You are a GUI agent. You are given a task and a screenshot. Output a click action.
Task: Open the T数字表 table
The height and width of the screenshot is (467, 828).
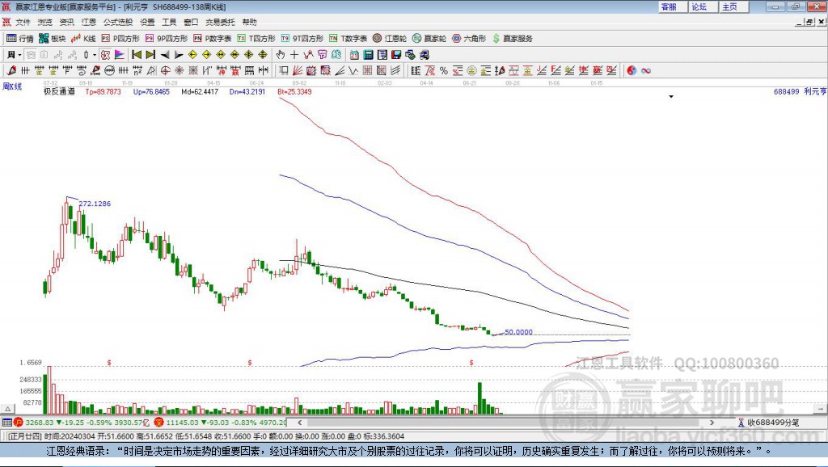[x=348, y=39]
